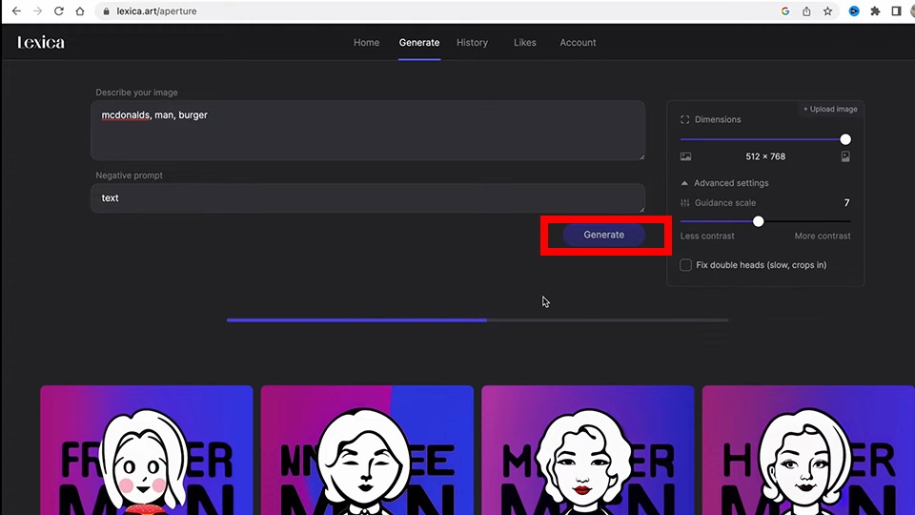
Task: Open the second generated image thumbnail
Action: pyautogui.click(x=367, y=450)
